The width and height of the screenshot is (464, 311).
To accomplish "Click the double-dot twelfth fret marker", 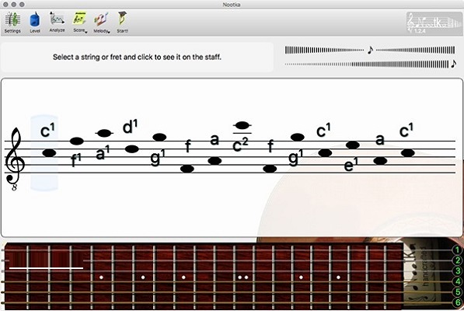I will pyautogui.click(x=243, y=278).
